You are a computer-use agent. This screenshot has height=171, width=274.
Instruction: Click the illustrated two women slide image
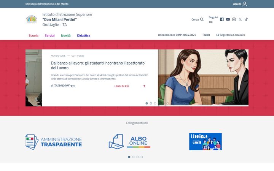[203, 78]
